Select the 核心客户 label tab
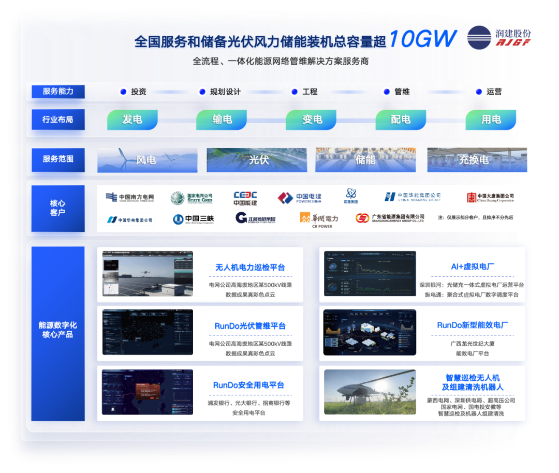559x473 pixels. pos(58,208)
